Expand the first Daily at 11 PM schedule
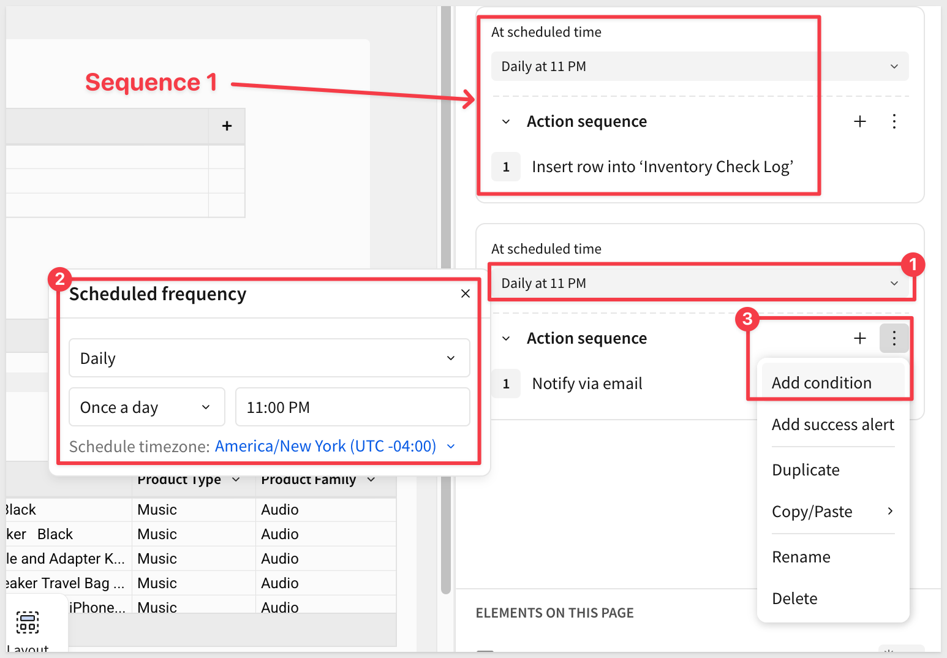This screenshot has width=947, height=658. (x=699, y=66)
